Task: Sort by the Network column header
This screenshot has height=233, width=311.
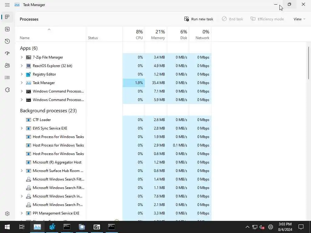Action: pos(200,34)
